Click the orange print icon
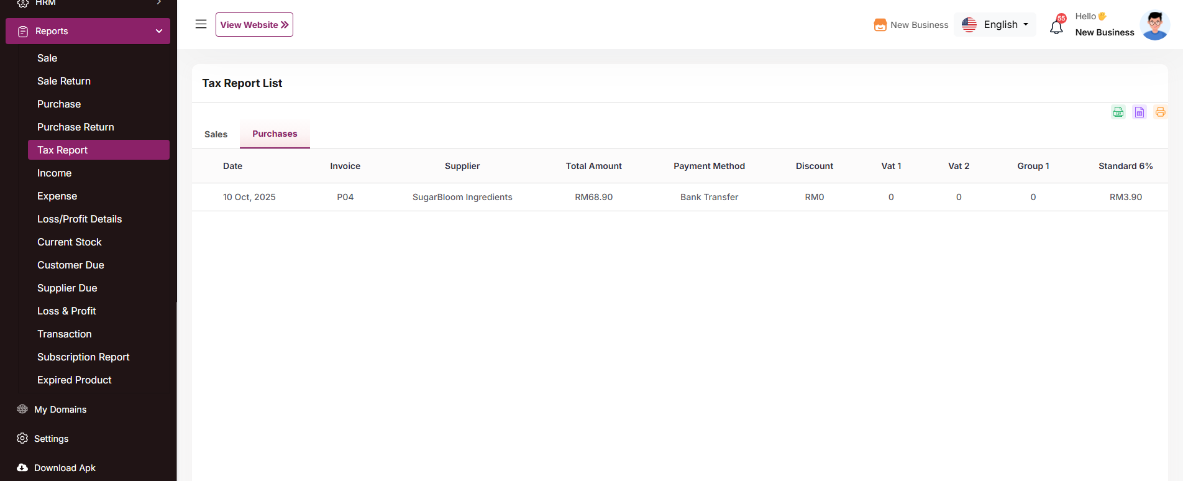Viewport: 1183px width, 481px height. click(1160, 112)
